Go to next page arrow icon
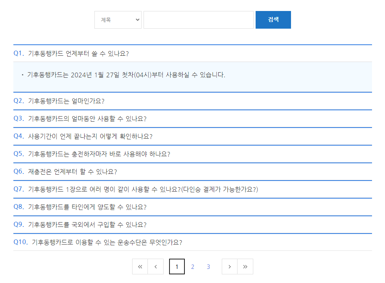 point(230,267)
